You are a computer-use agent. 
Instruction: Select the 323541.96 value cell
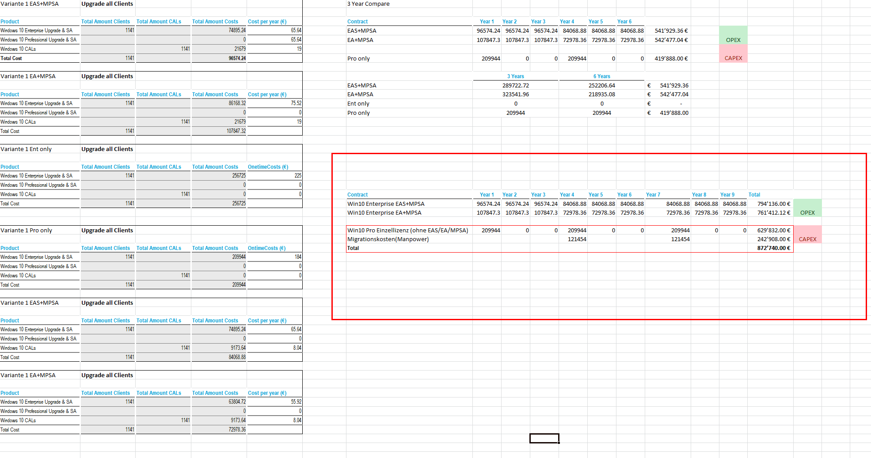(515, 95)
